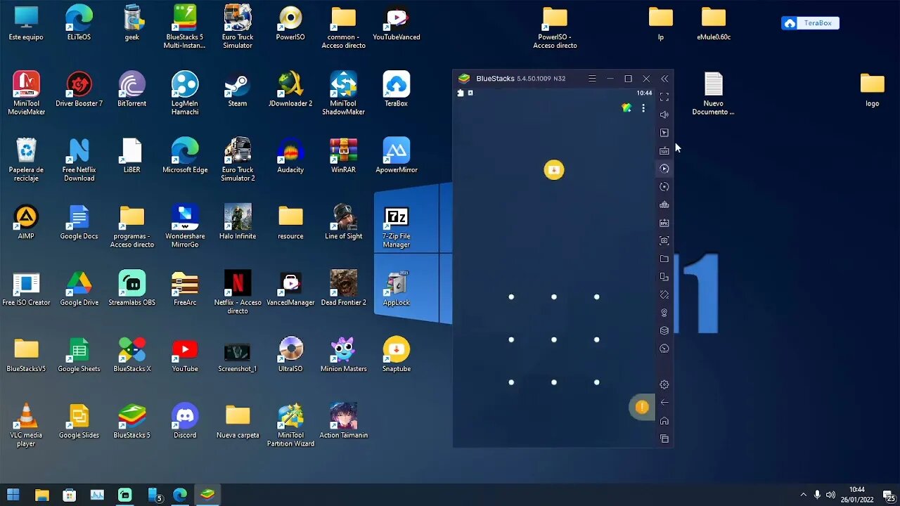Screen dimensions: 900x506
Task: Click the rotate screen icon in BlueStacks sidebar
Action: (x=664, y=277)
